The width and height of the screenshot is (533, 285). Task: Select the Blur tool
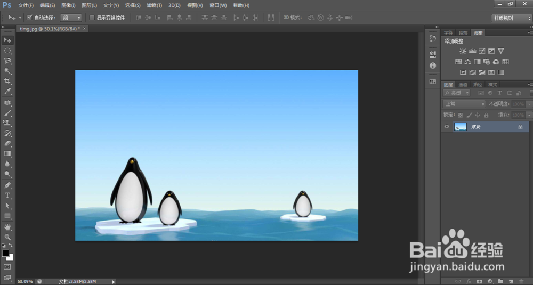click(7, 164)
